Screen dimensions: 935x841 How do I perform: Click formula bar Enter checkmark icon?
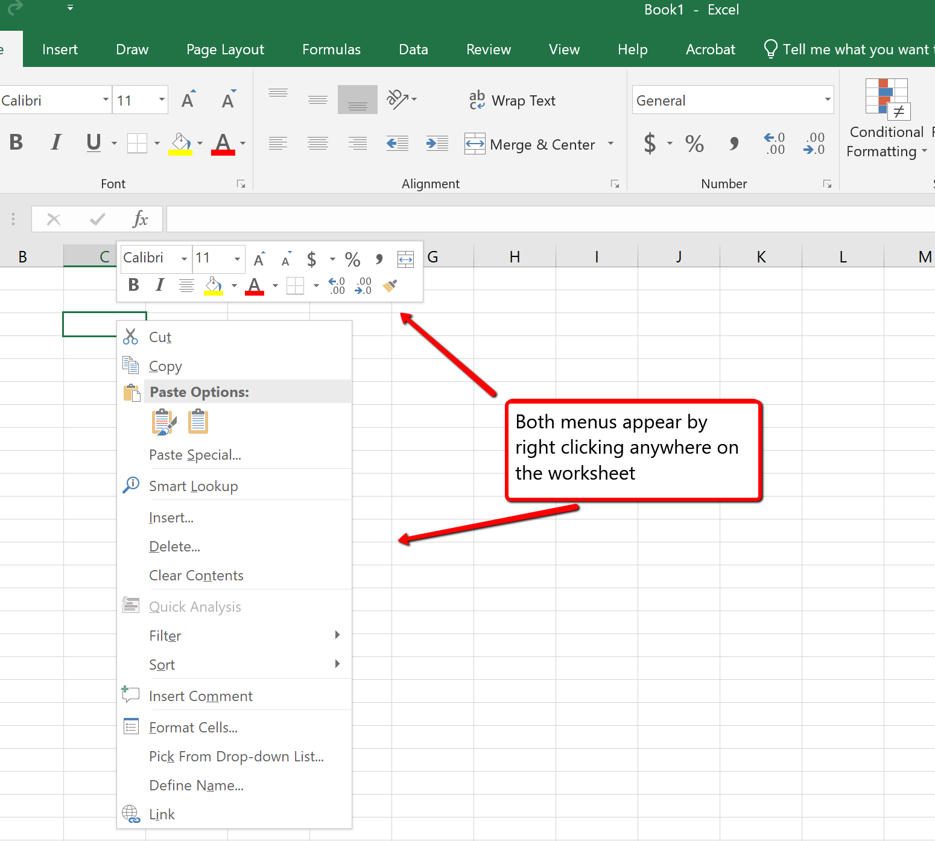click(x=97, y=219)
